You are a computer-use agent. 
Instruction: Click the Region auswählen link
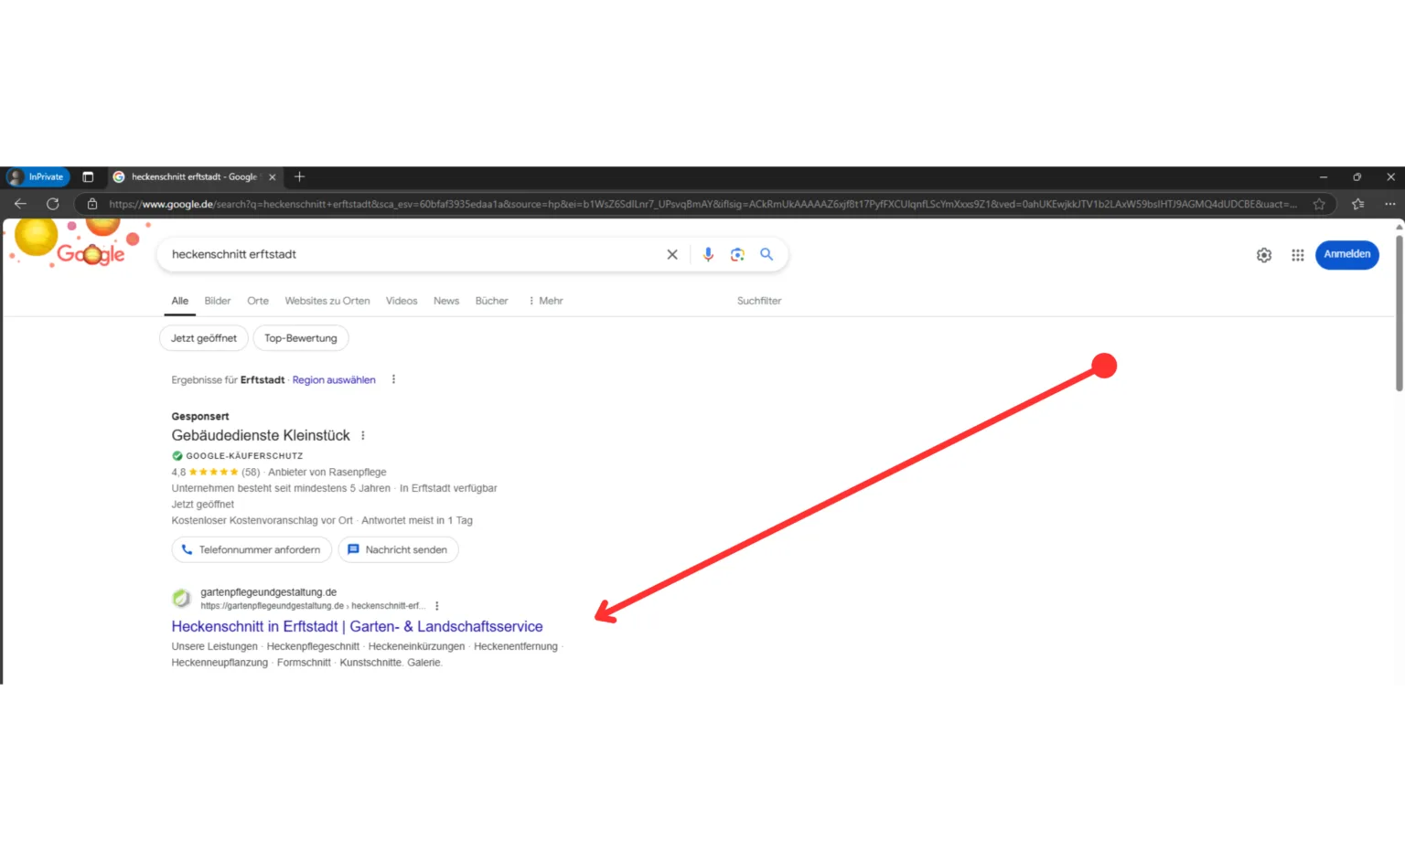[334, 380]
